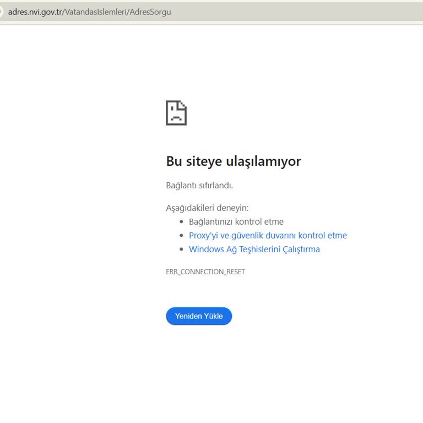Click the Bu siteye ulaşılamıyor heading
This screenshot has width=423, height=423.
tap(234, 161)
